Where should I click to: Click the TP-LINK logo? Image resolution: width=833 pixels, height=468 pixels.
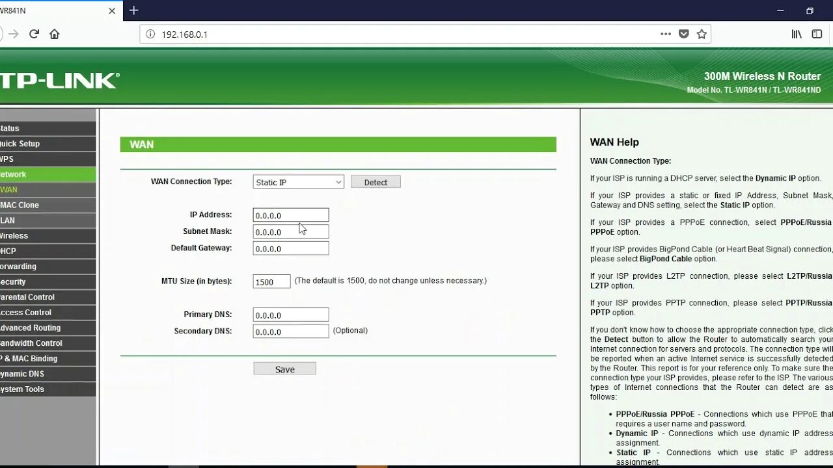click(60, 81)
